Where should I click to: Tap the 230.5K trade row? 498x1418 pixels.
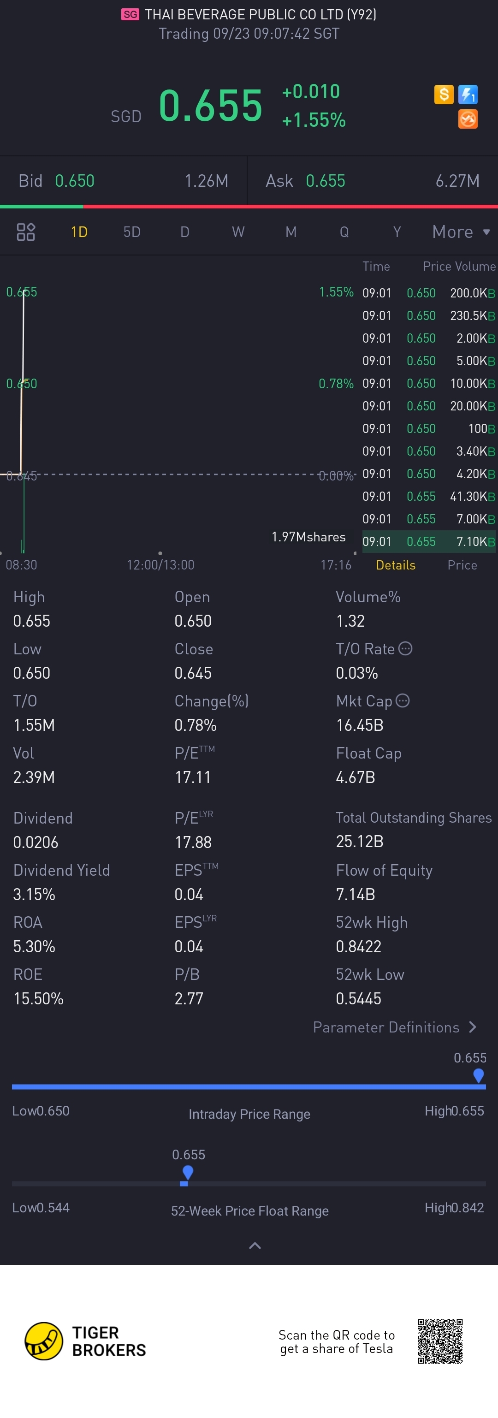coord(429,315)
